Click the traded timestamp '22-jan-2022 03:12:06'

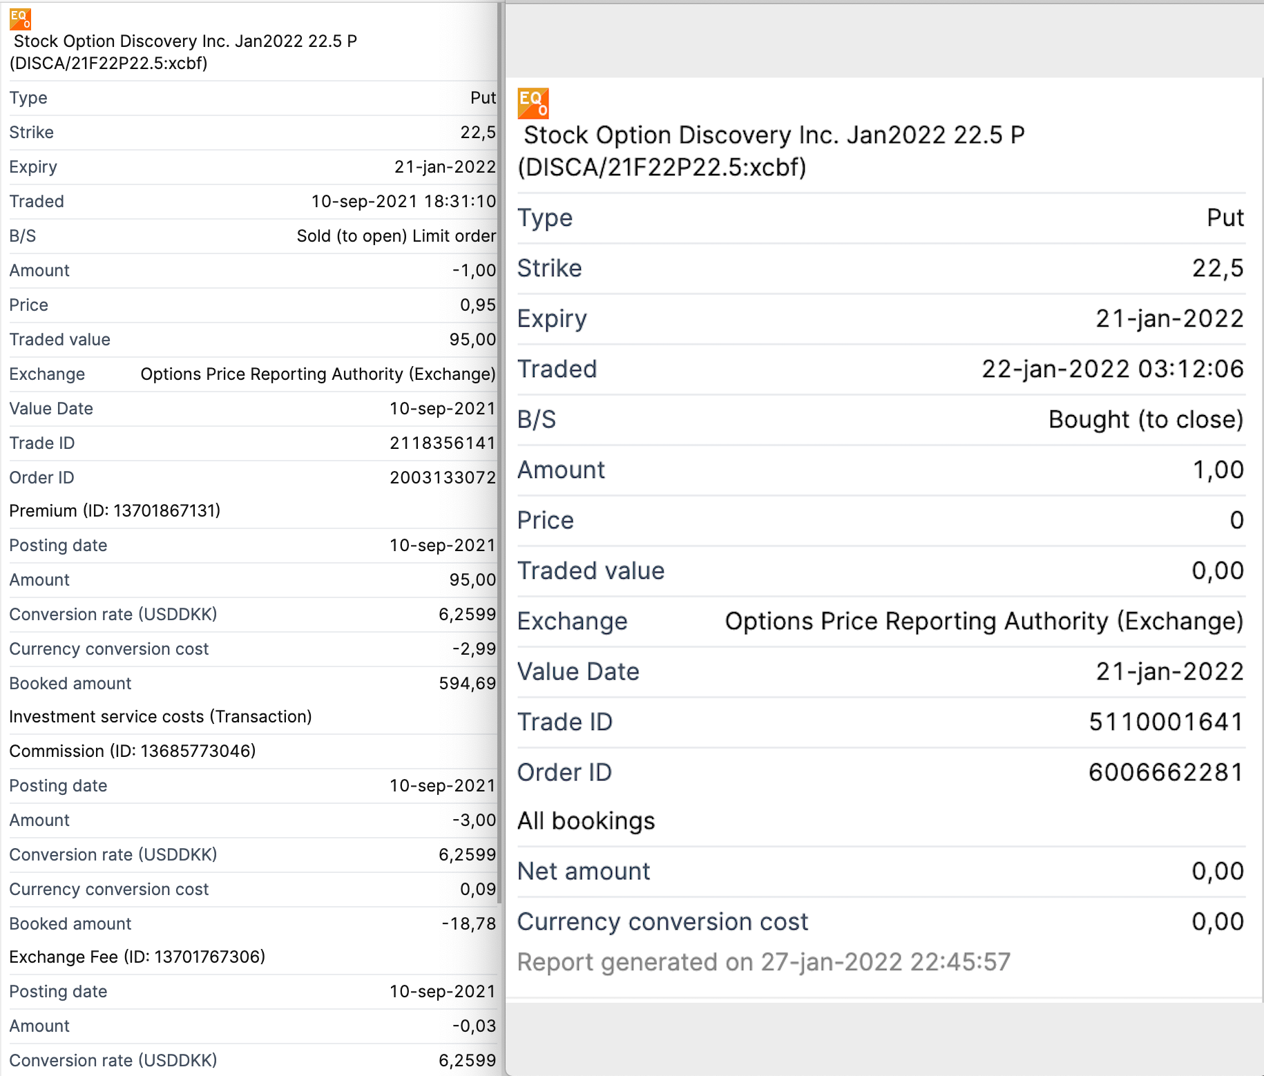1113,369
